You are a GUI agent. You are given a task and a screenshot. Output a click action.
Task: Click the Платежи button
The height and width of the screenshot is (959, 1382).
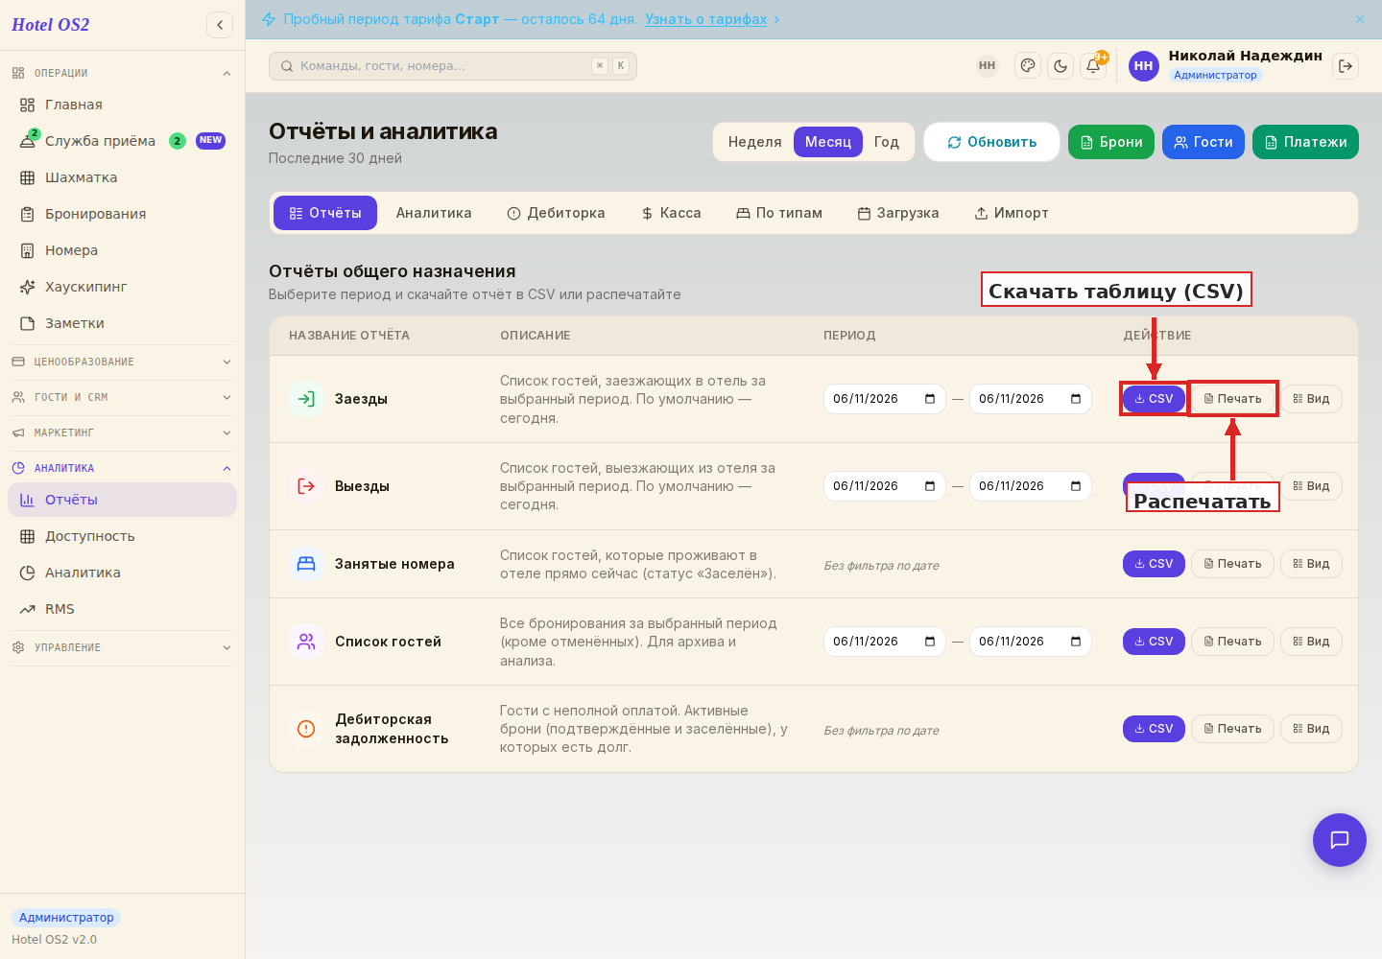(x=1305, y=142)
